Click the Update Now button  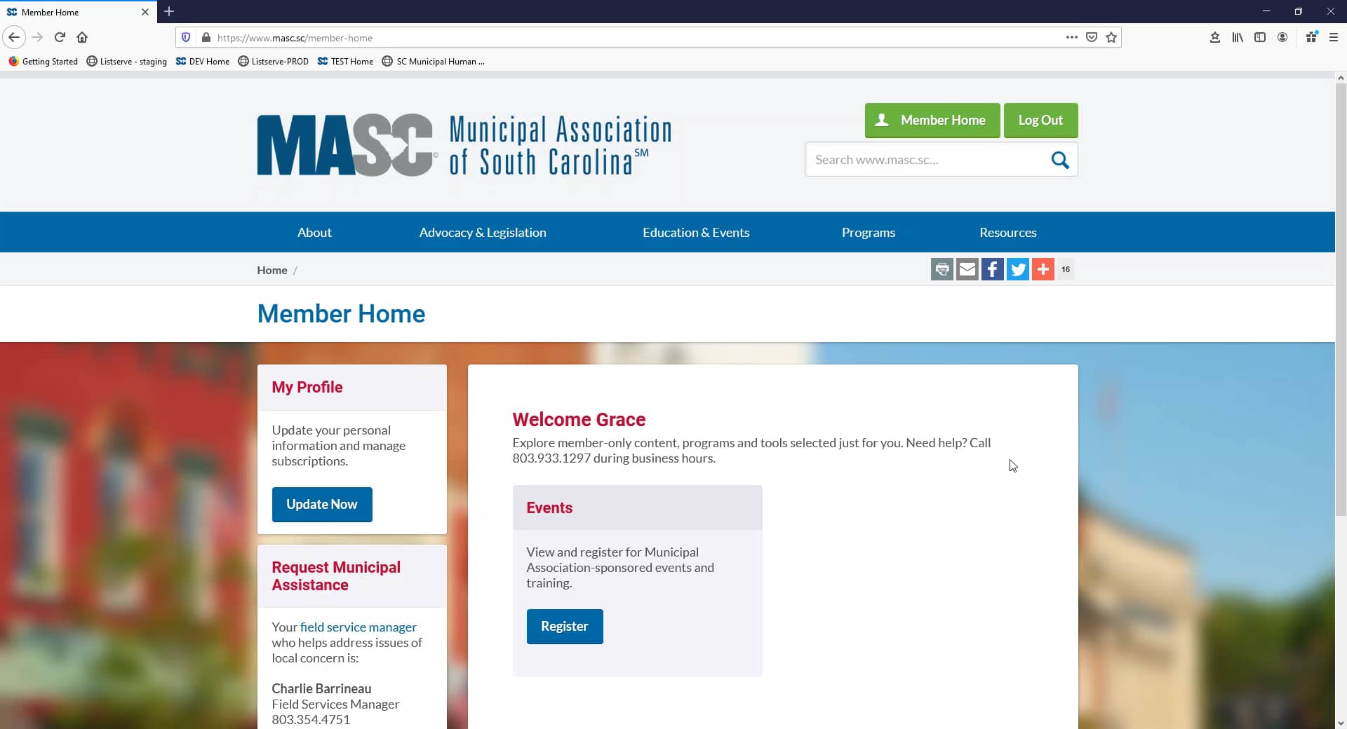321,504
